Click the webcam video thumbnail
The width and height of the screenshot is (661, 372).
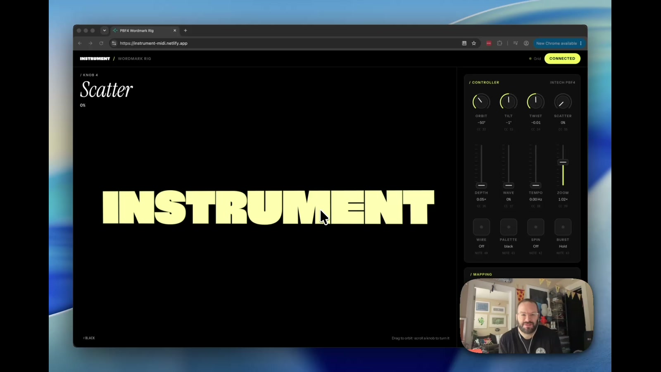point(527,316)
